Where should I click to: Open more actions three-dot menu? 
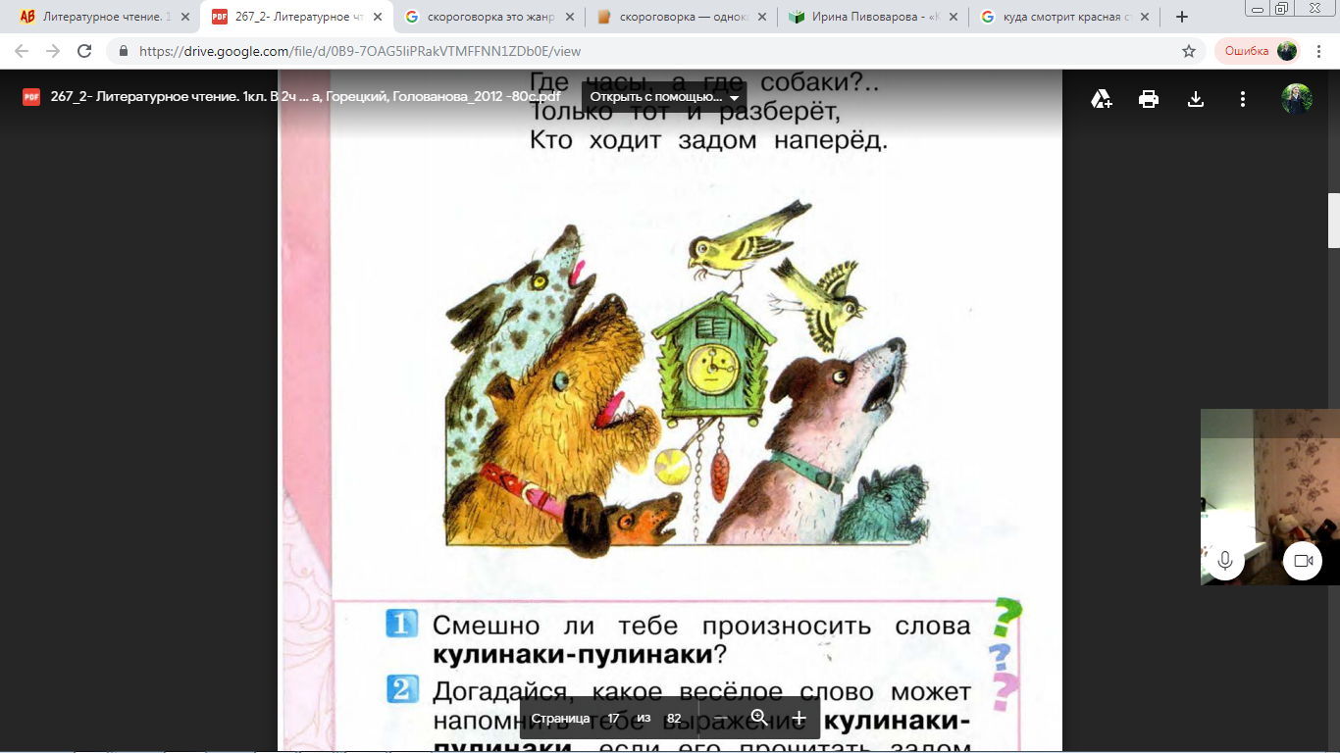[x=1243, y=98]
